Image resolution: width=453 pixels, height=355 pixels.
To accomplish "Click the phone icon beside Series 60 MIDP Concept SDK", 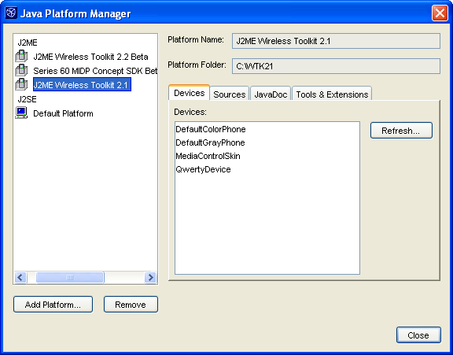I will (x=21, y=70).
